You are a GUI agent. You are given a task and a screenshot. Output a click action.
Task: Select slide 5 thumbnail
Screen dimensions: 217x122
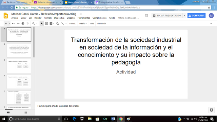[19, 98]
